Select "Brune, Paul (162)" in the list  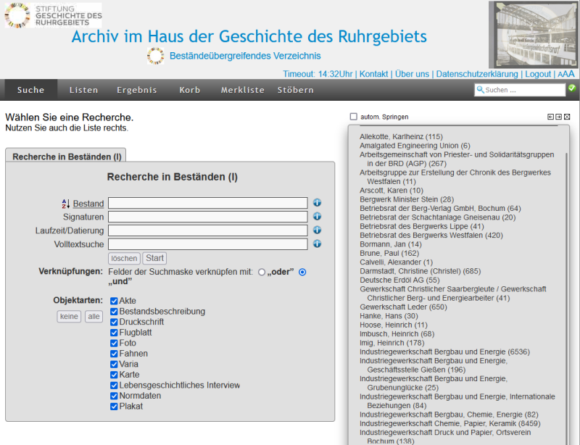click(x=389, y=254)
